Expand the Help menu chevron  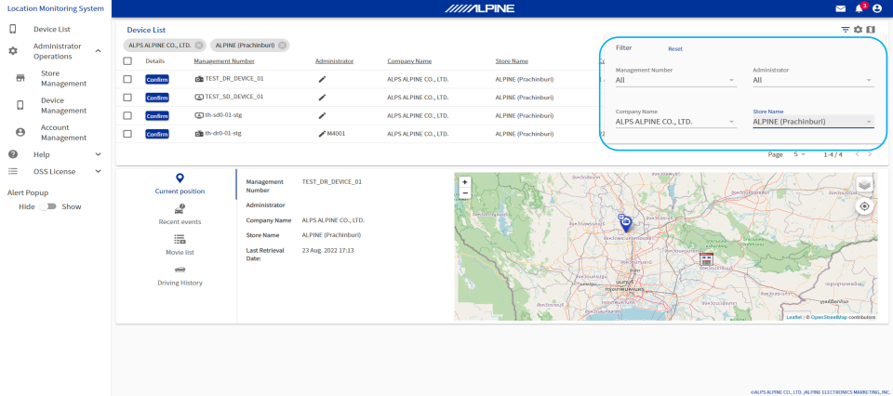pos(98,154)
